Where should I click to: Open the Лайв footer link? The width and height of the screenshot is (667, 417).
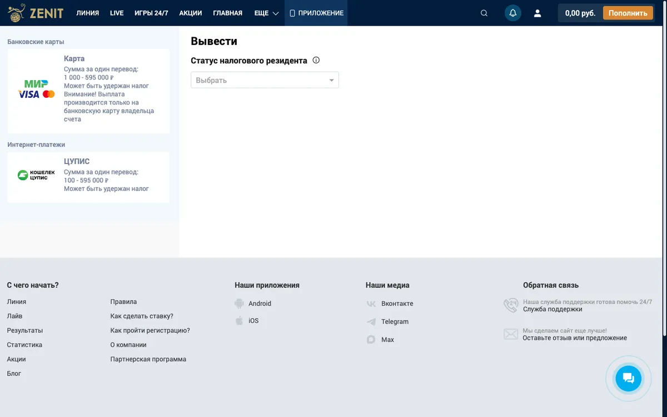click(14, 316)
